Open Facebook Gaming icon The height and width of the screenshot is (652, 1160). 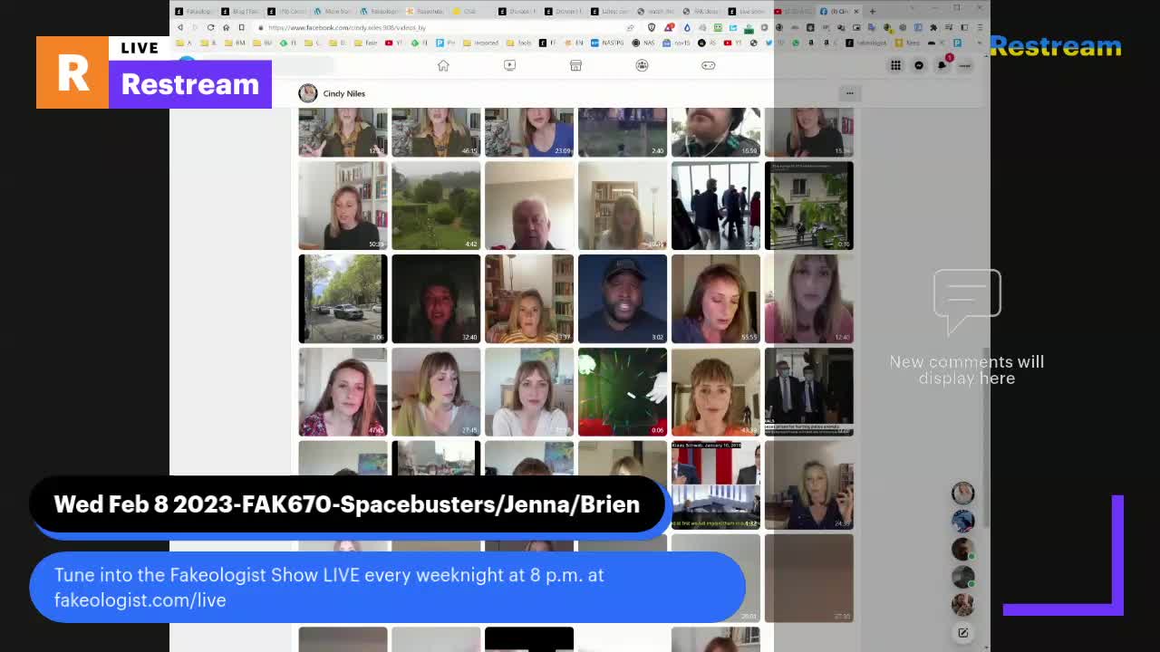pos(708,65)
